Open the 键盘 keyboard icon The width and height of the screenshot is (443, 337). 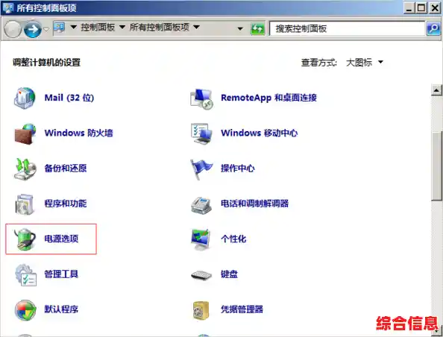(201, 275)
